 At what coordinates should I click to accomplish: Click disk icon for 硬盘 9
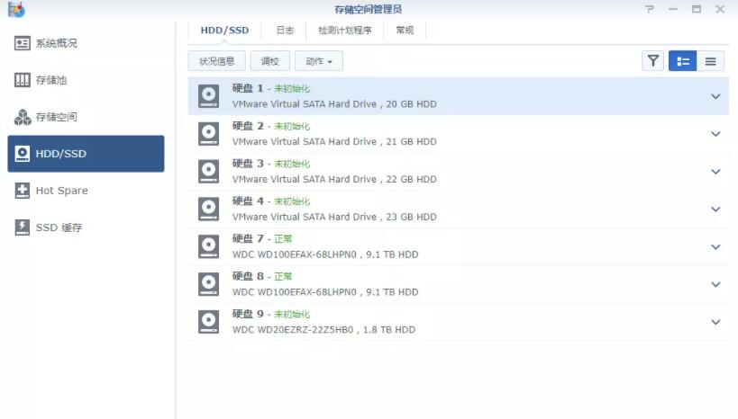click(x=208, y=321)
